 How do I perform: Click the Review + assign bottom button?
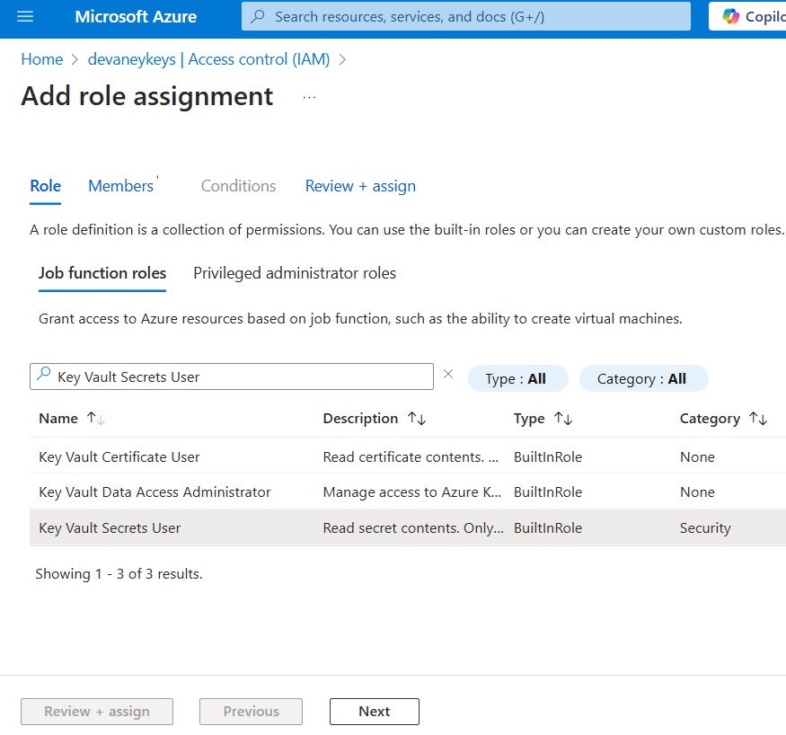coord(97,712)
